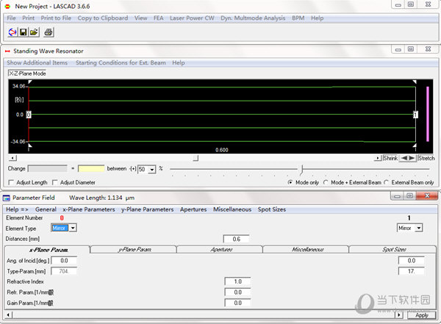Open the BPM menu

click(298, 18)
